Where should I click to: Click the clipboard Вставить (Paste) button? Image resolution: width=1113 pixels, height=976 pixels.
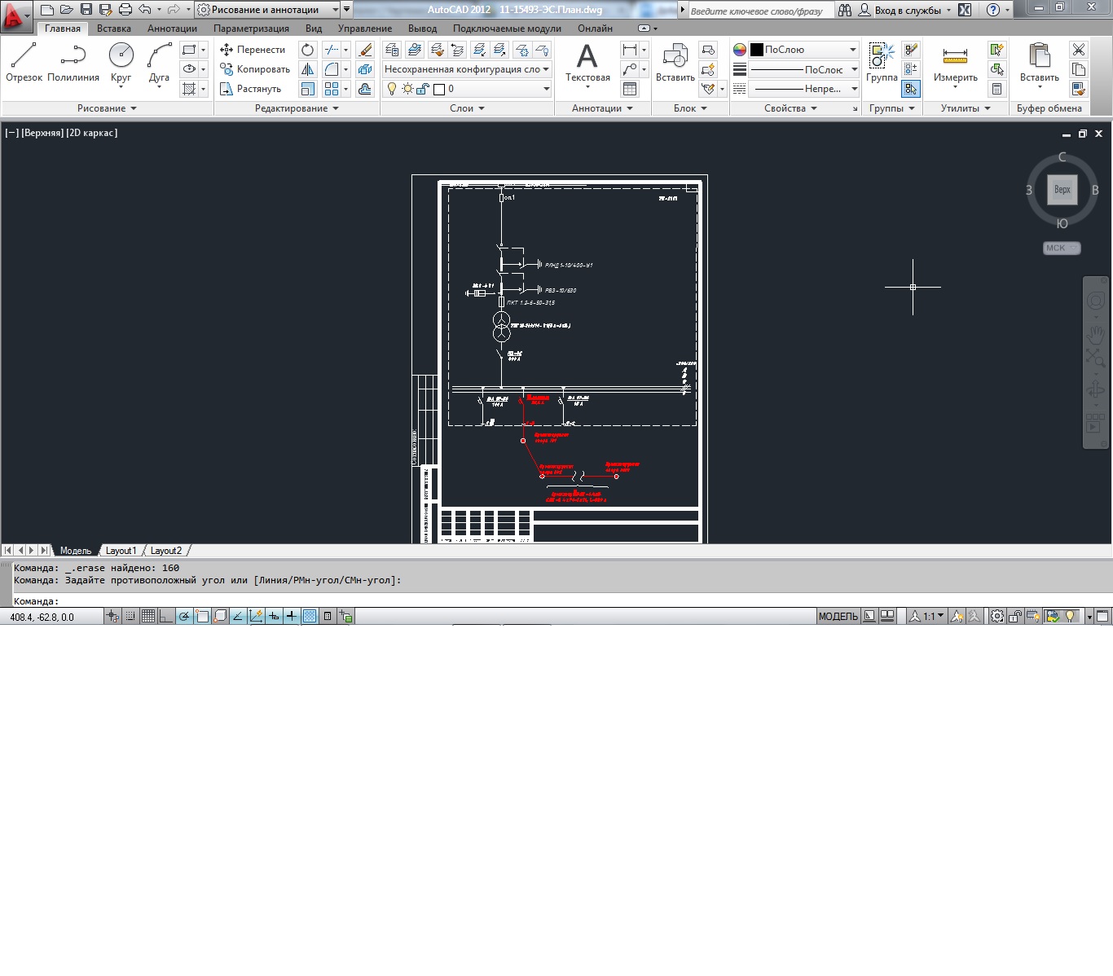coord(1039,64)
